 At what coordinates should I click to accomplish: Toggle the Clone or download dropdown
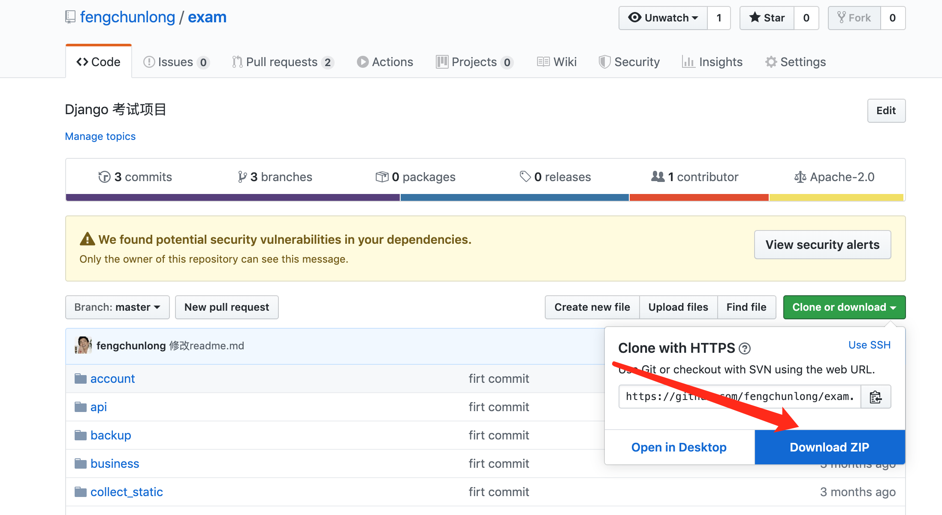[844, 307]
